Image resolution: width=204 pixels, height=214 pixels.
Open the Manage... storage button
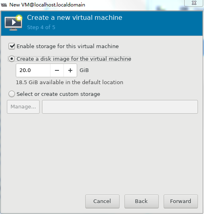23,107
